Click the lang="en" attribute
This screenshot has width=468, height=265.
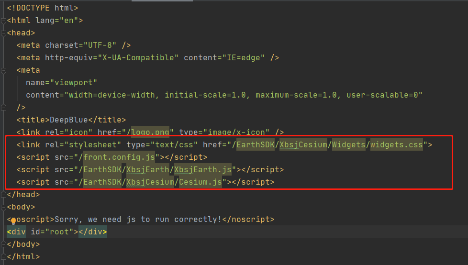tap(57, 21)
